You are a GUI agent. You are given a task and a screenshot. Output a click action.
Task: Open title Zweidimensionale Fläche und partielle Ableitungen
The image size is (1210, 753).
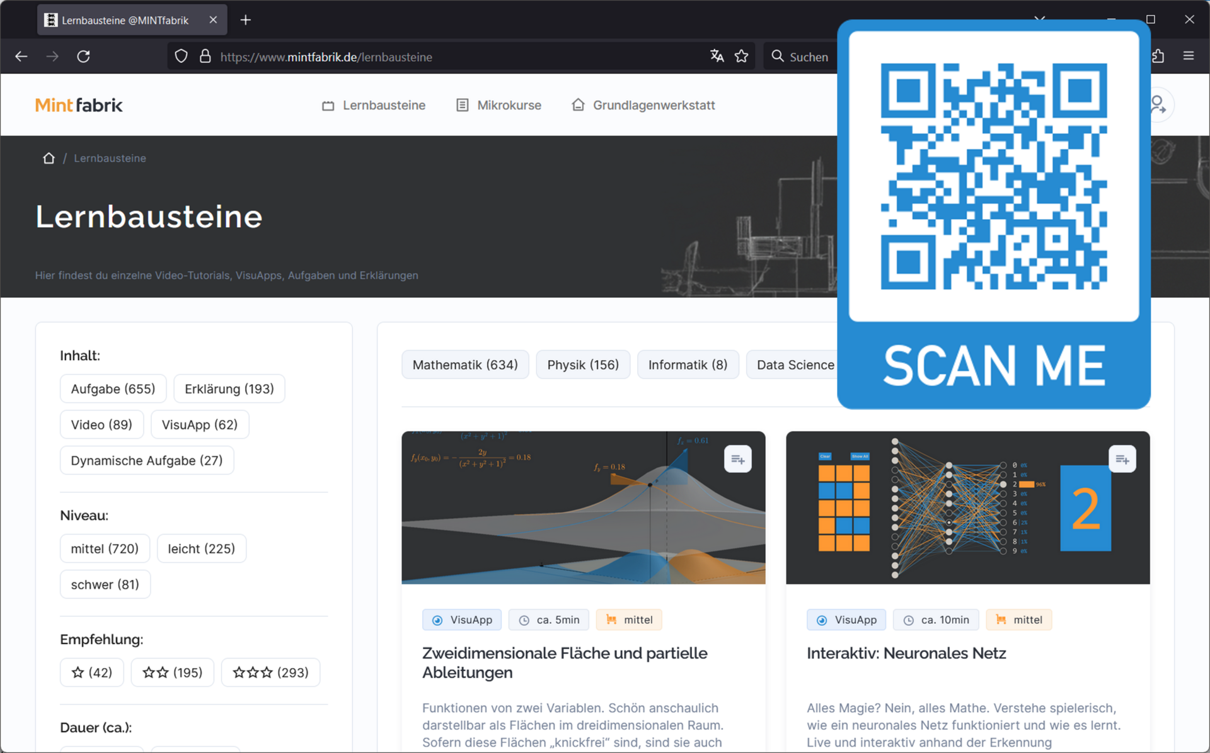565,663
